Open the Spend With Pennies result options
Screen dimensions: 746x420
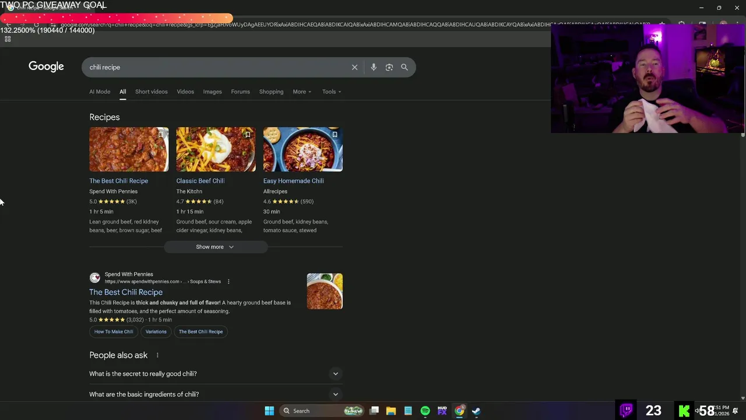(228, 282)
